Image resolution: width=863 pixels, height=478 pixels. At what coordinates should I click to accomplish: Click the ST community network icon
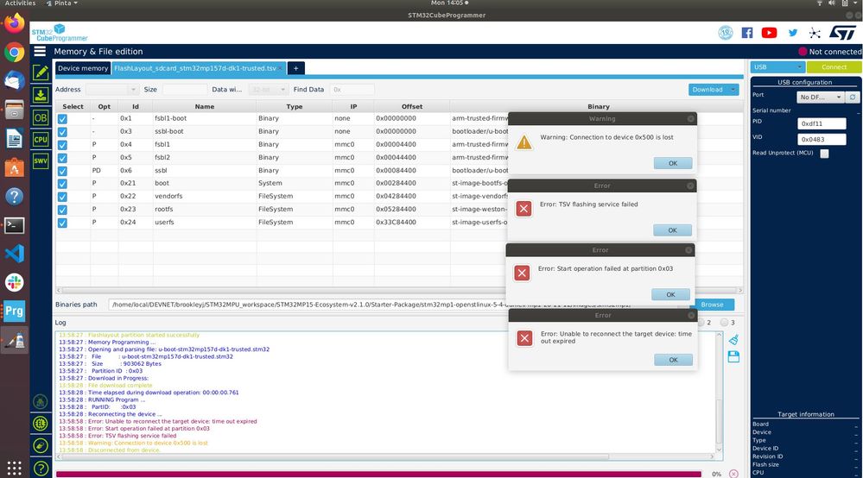815,33
